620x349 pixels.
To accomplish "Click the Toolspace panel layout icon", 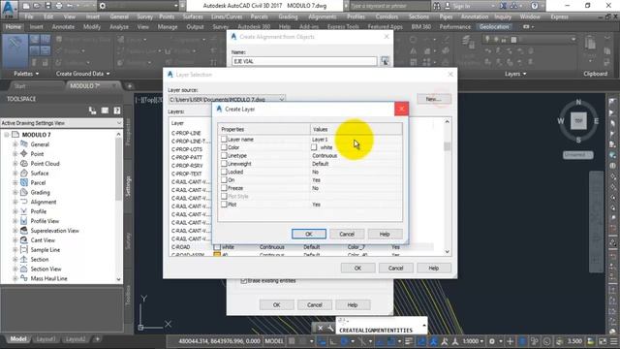I will coord(105,111).
